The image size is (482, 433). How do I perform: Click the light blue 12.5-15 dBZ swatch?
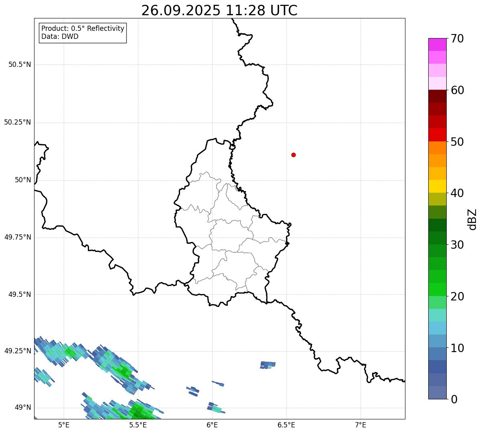[x=437, y=328]
